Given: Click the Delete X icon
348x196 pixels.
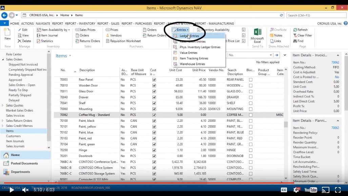Looking at the screenshot, I should [20, 41].
